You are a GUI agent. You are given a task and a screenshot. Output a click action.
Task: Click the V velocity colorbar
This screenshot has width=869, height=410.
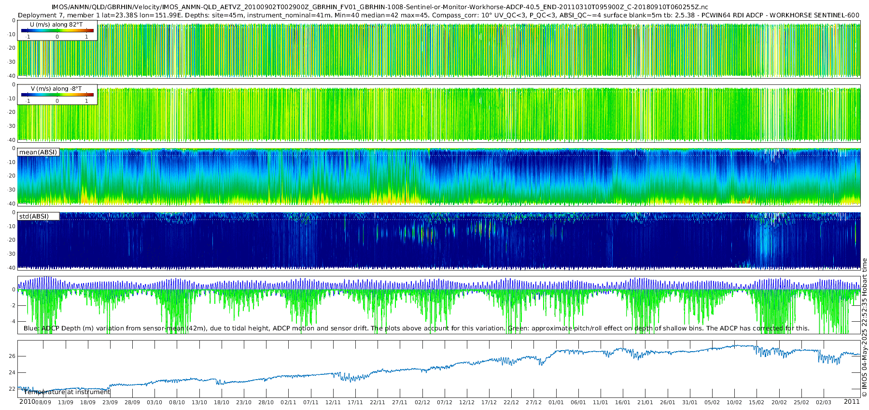click(x=57, y=95)
